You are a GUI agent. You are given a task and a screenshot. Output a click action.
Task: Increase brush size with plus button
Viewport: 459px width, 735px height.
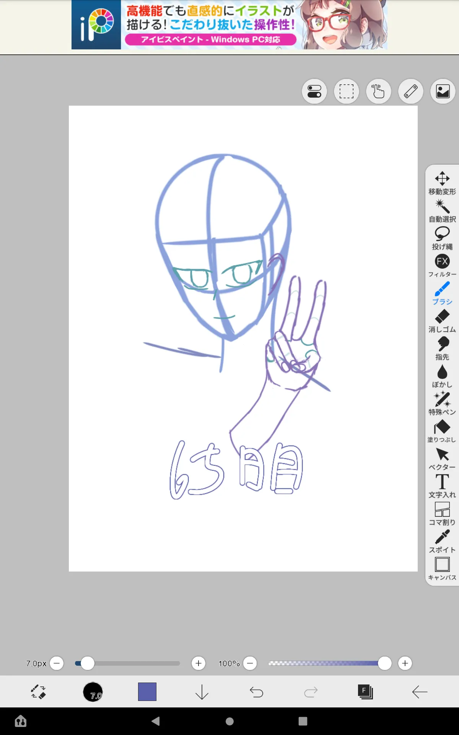coord(198,663)
